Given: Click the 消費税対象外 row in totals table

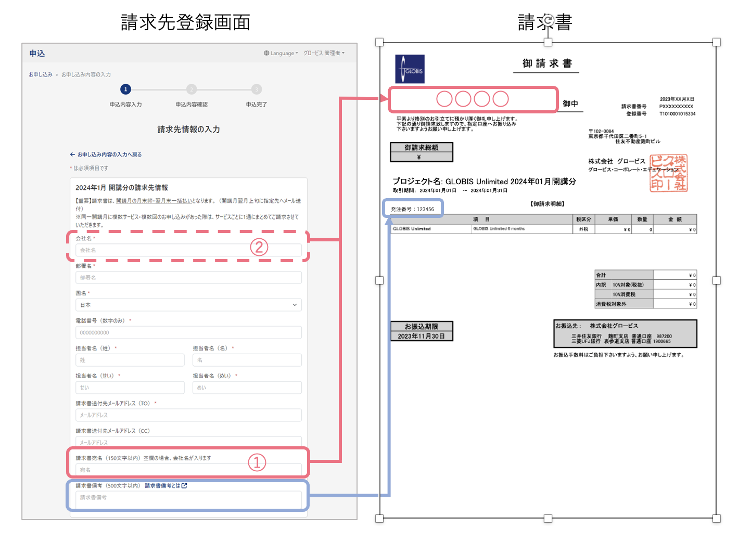Looking at the screenshot, I should pyautogui.click(x=646, y=304).
